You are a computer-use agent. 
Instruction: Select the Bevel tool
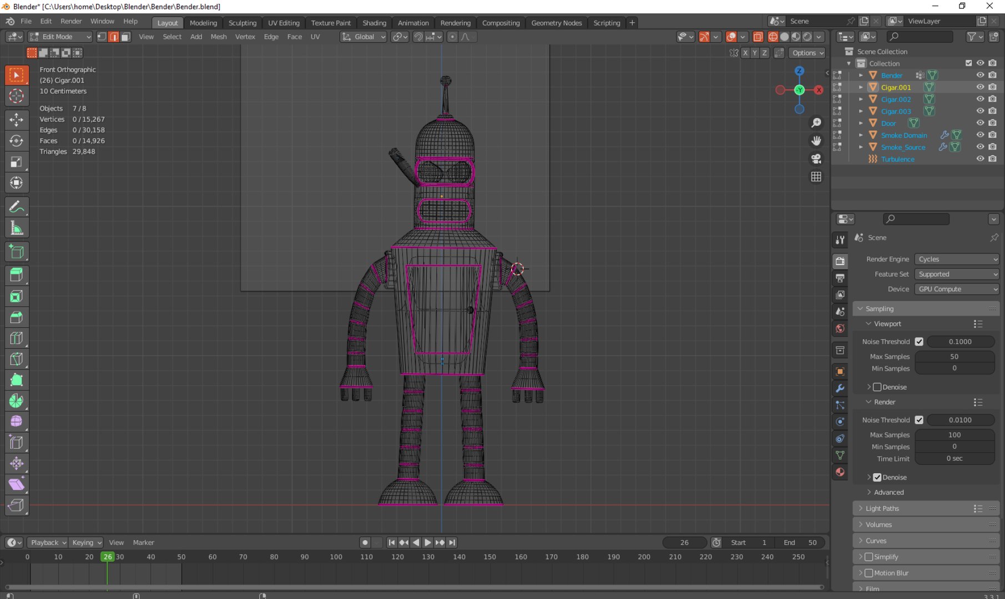click(x=17, y=318)
